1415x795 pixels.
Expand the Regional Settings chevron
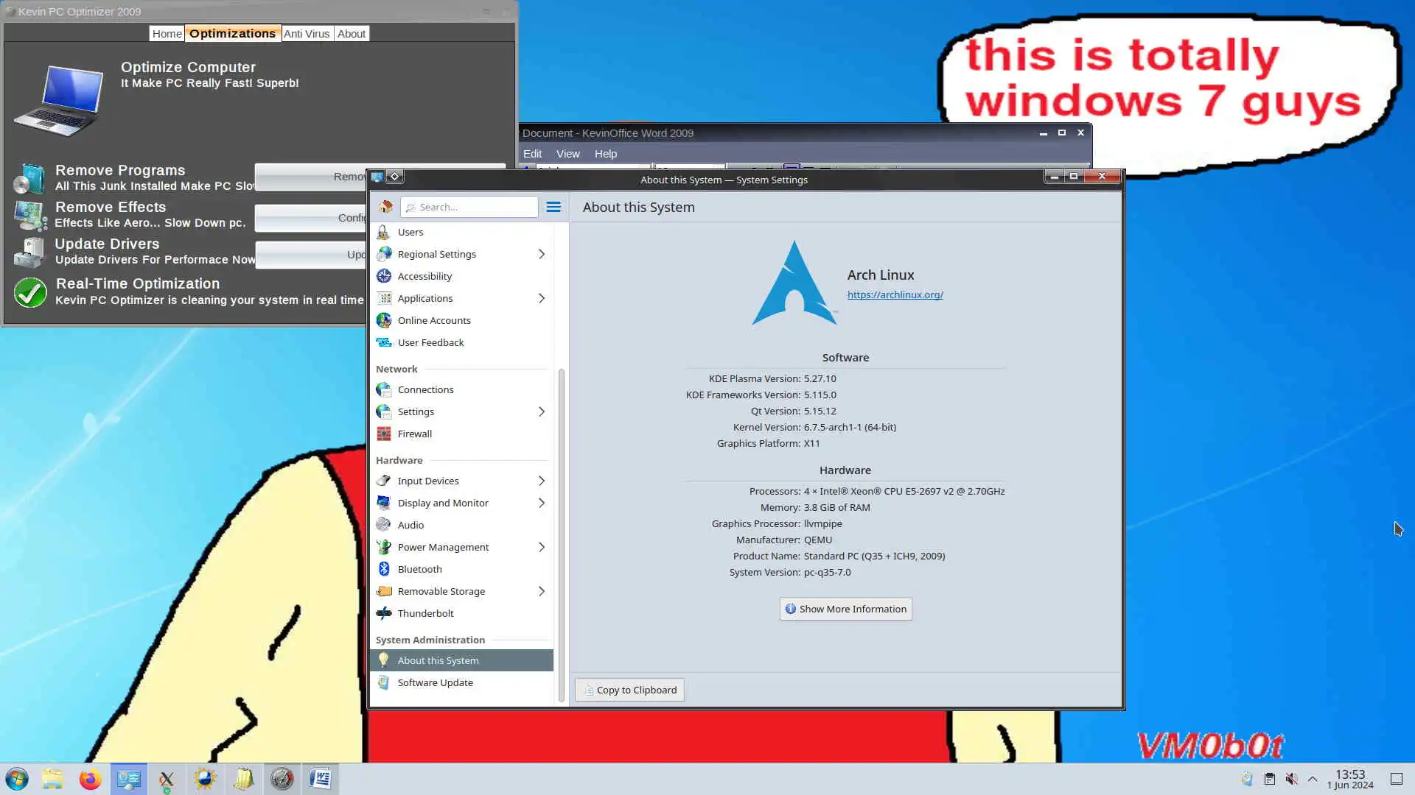(542, 254)
